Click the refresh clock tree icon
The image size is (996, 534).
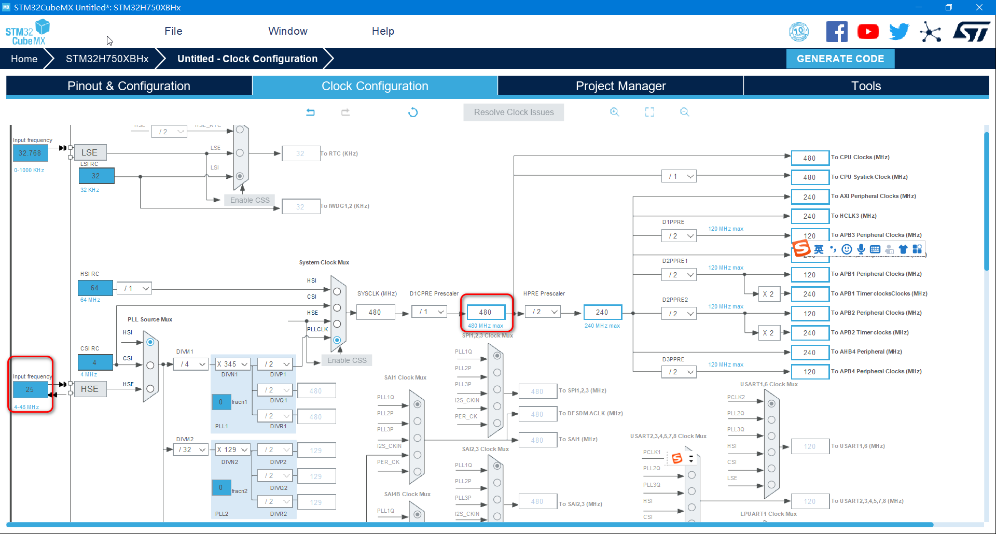click(x=413, y=112)
